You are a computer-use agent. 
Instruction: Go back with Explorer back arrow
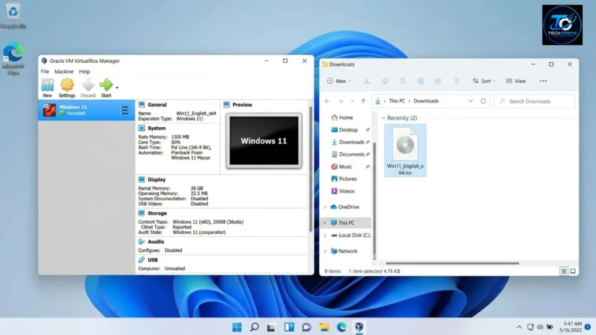coord(327,101)
